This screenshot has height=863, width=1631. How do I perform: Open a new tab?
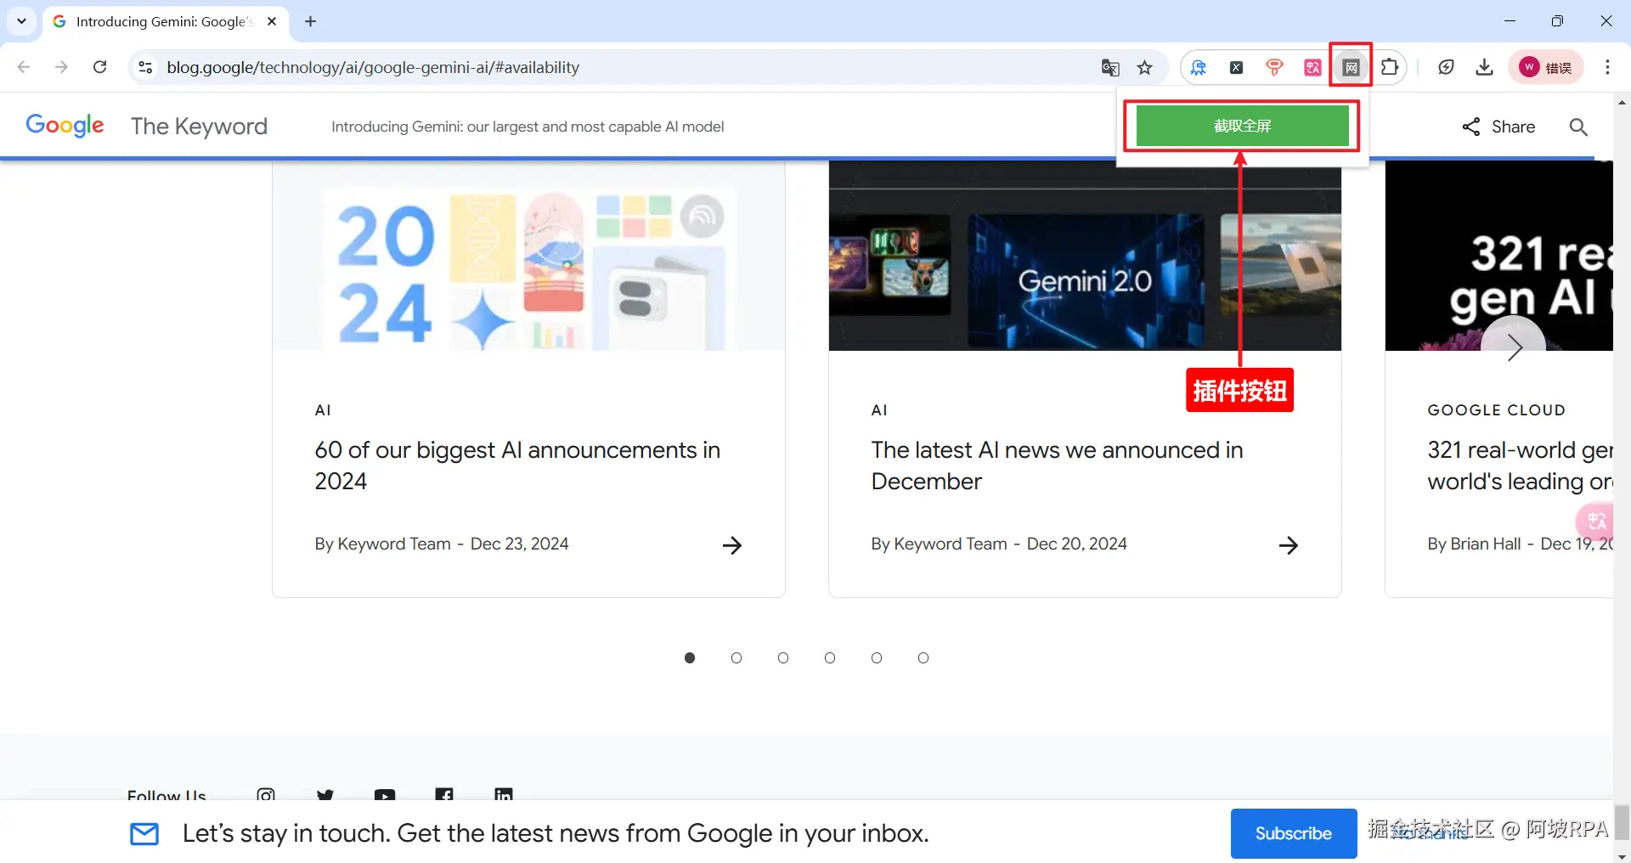point(310,21)
